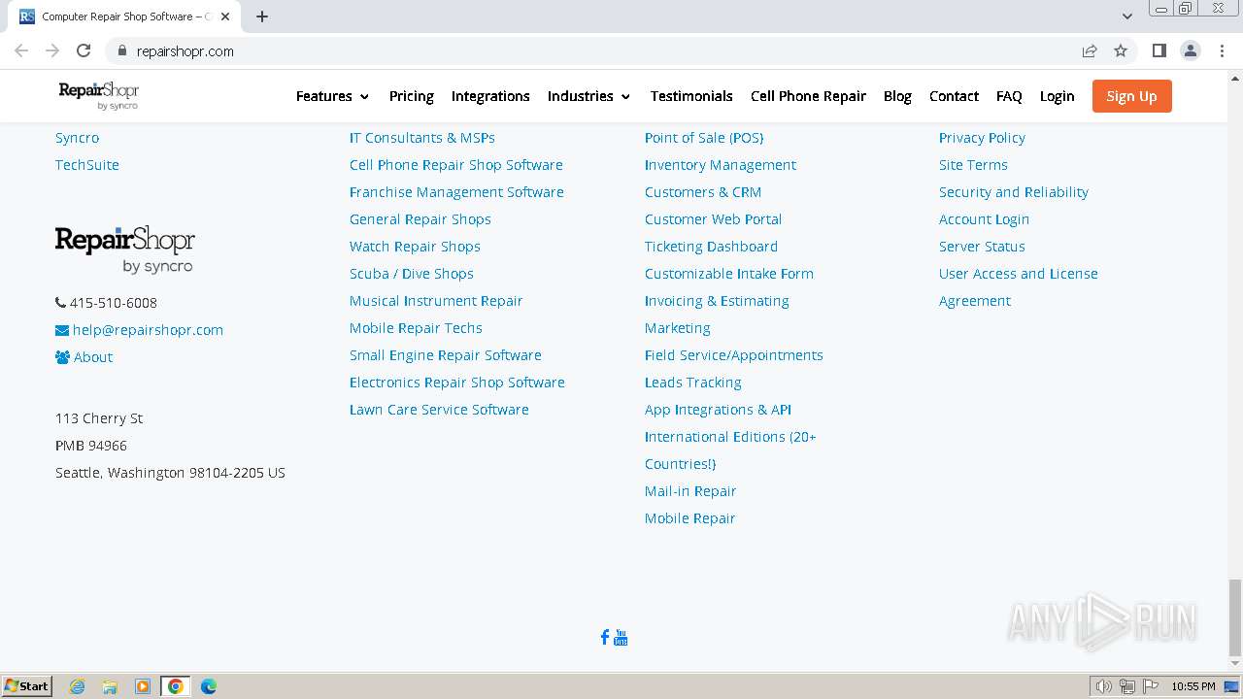Click the page vertical scrollbar thumb
The width and height of the screenshot is (1243, 699).
pyautogui.click(x=1235, y=617)
